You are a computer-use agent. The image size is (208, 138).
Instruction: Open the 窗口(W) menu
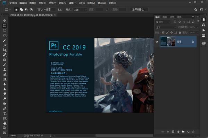point(102,3)
